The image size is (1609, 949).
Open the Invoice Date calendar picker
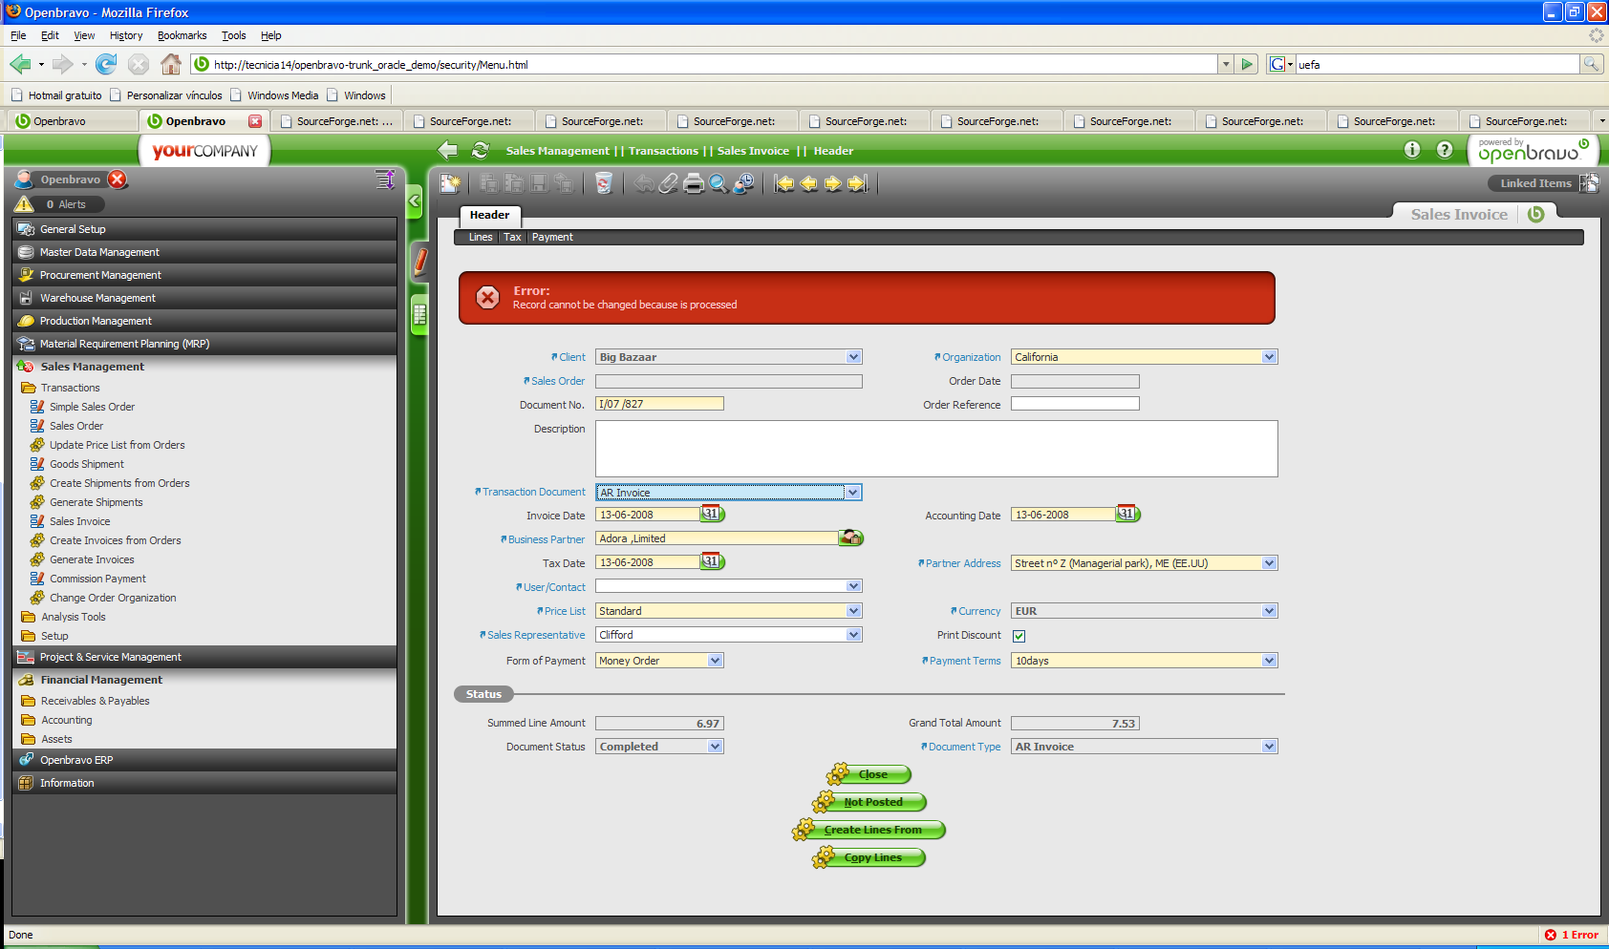click(x=712, y=514)
